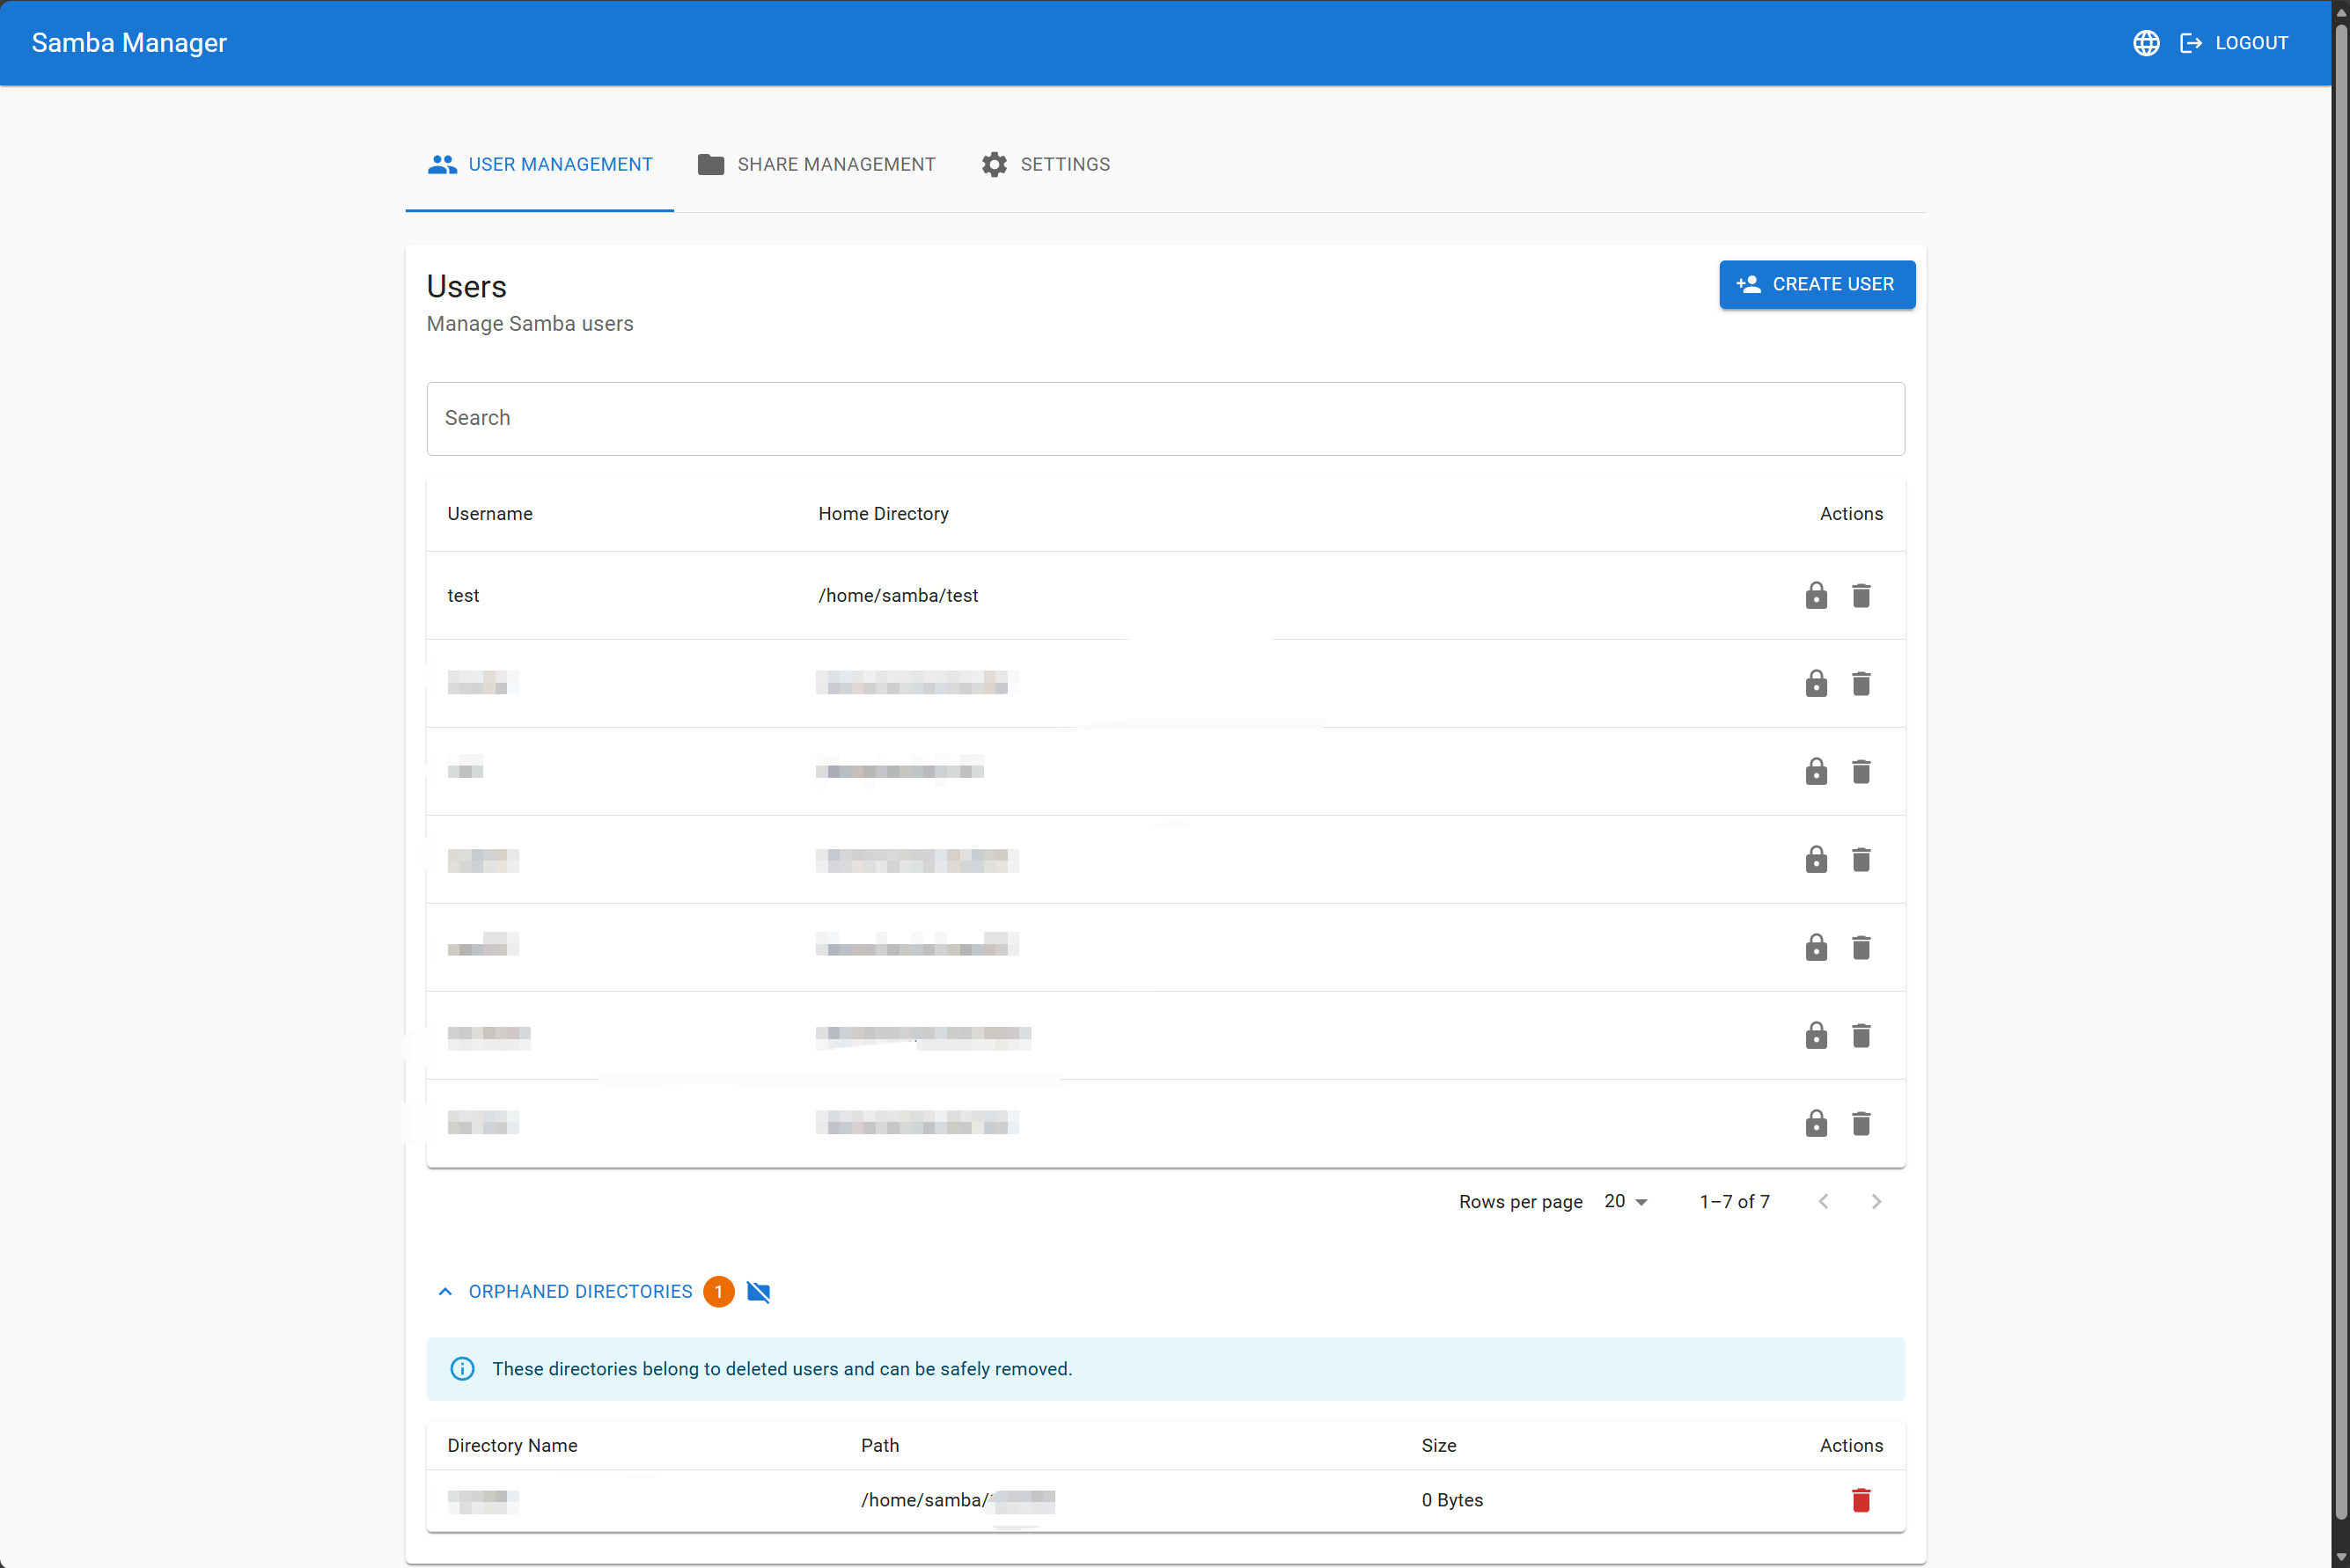Viewport: 2350px width, 1568px height.
Task: Delete the test user via trash icon
Action: (x=1860, y=596)
